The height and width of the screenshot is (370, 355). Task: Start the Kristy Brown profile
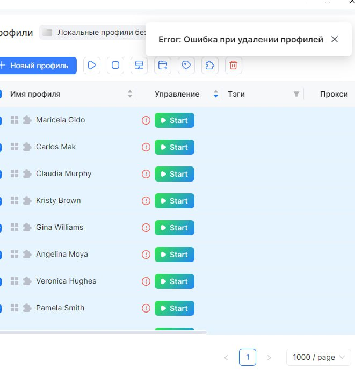(x=175, y=201)
